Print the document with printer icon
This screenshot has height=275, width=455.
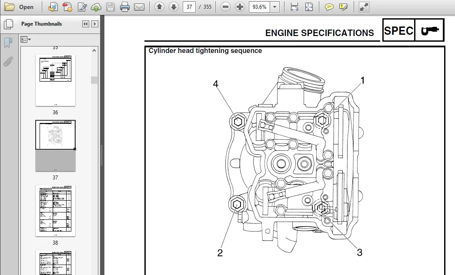125,7
